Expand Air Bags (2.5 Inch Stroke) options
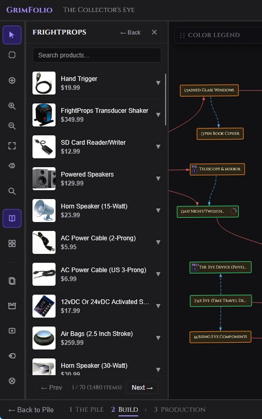262x419 pixels. tap(158, 338)
